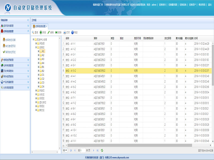Viewport: 214px width, 160px height.
Task: Click the green refresh icon in pager
Action: [x=102, y=150]
